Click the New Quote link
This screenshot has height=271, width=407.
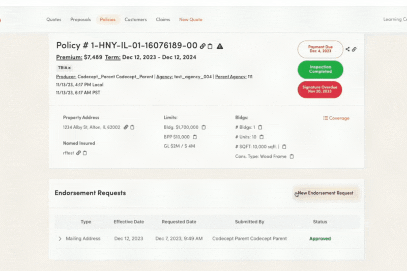[190, 20]
